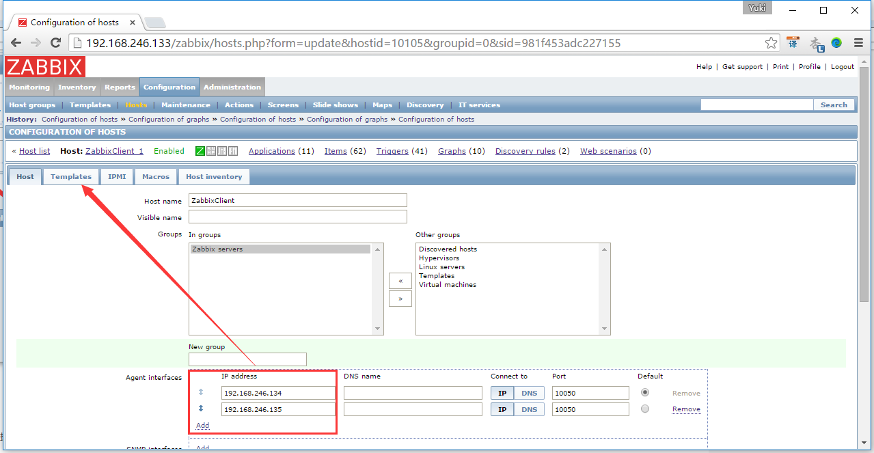Click the » move-group button

point(400,299)
